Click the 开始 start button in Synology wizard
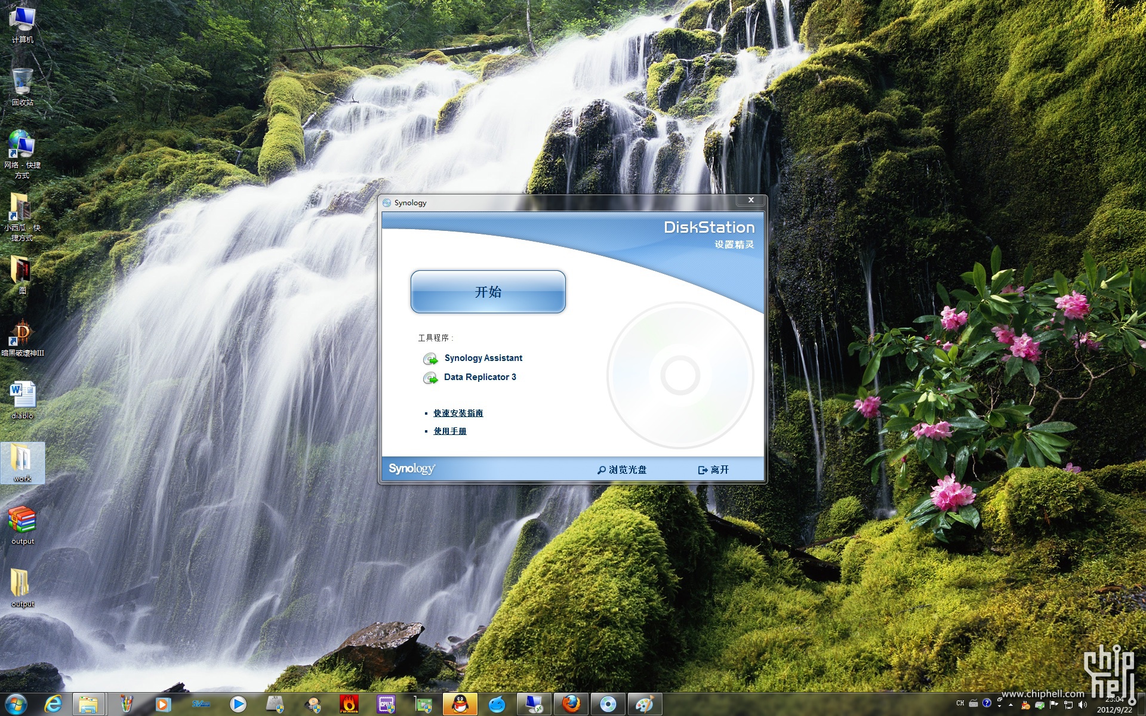 click(488, 292)
